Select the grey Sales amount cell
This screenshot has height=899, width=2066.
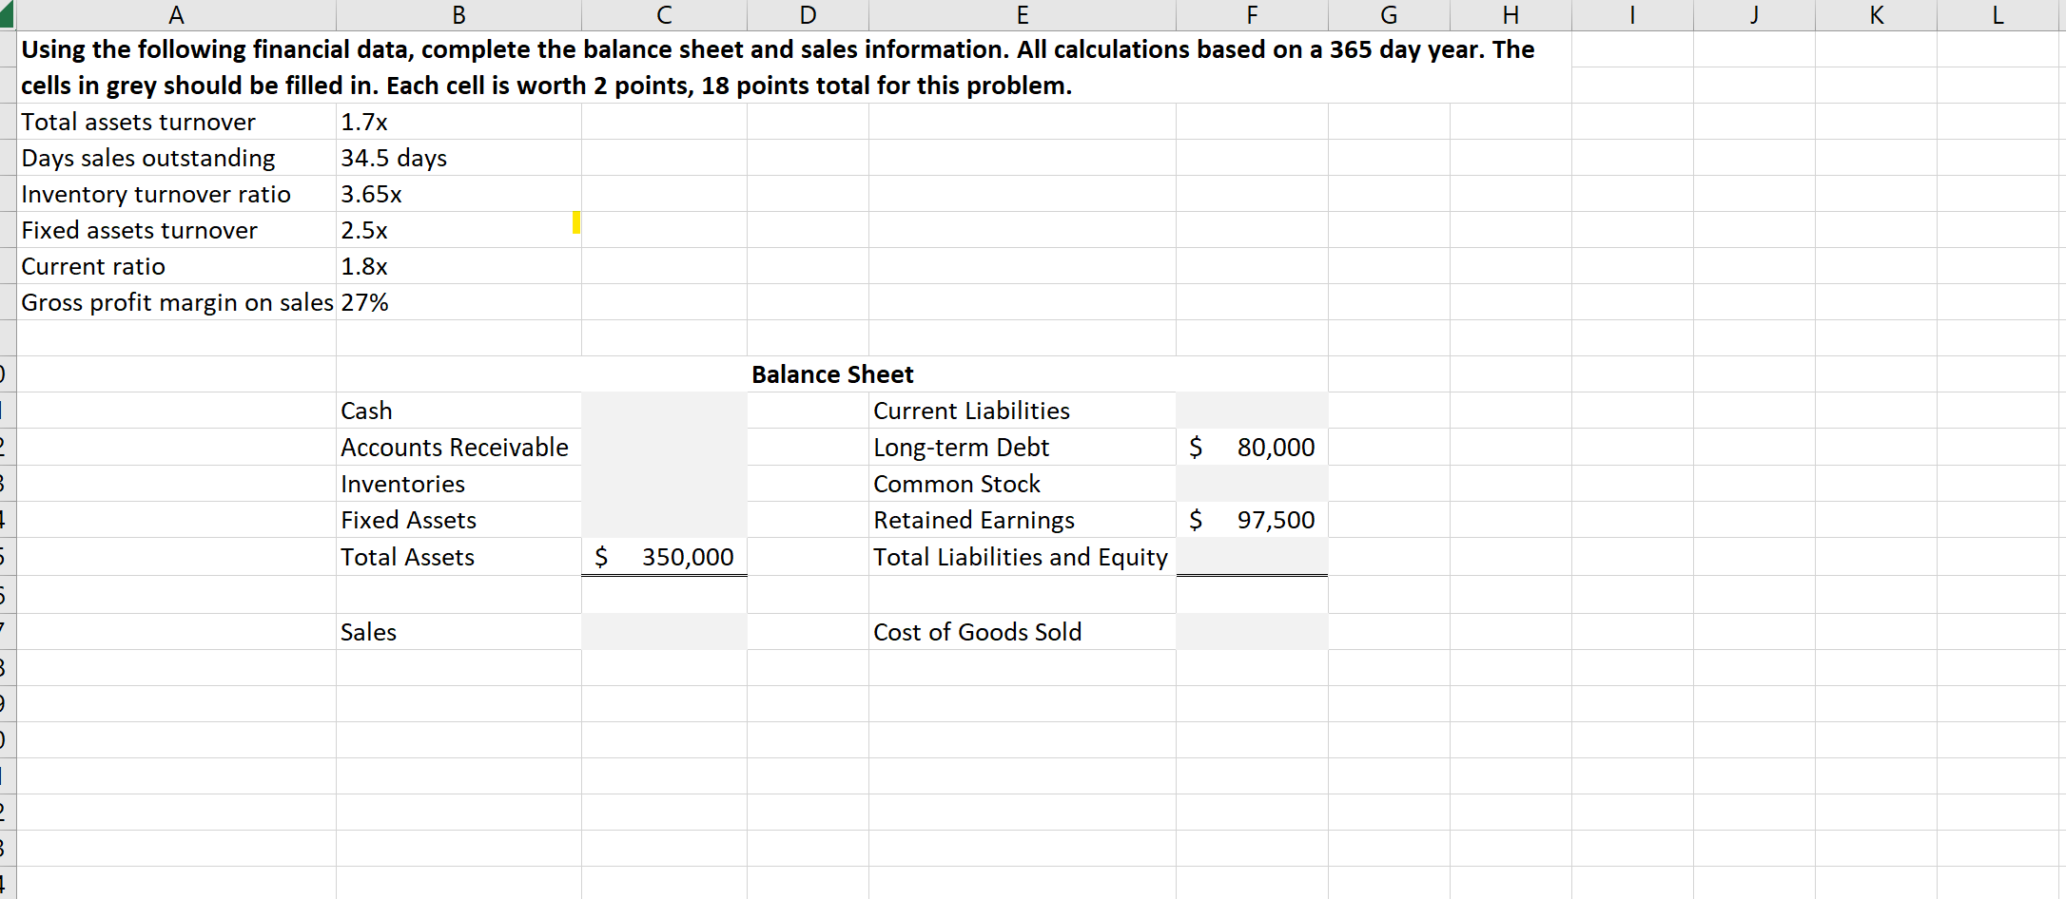(664, 632)
